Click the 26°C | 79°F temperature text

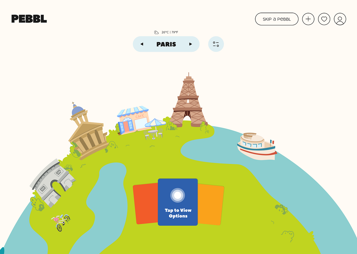(x=170, y=32)
